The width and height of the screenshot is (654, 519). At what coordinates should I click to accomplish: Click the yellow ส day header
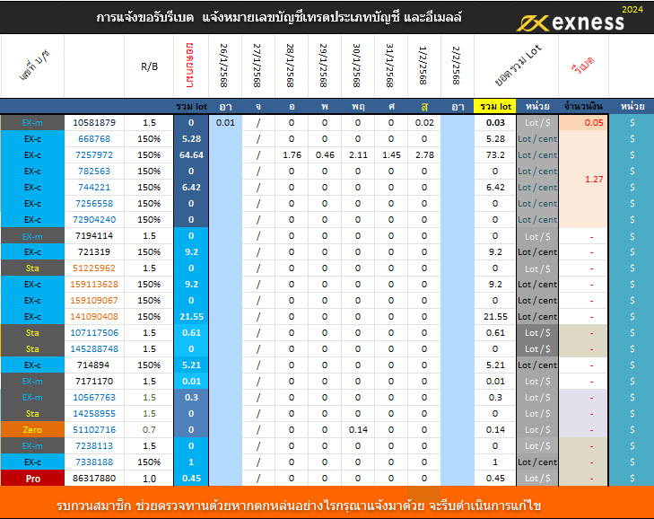[x=424, y=107]
